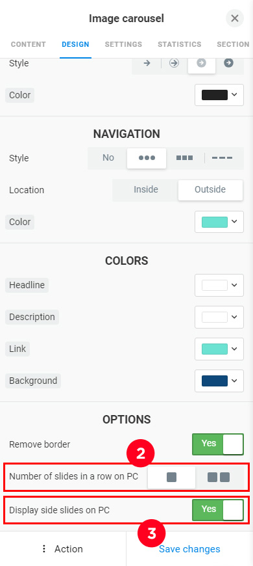This screenshot has width=253, height=566.
Task: Choose the outlined circle arrow style
Action: click(175, 63)
